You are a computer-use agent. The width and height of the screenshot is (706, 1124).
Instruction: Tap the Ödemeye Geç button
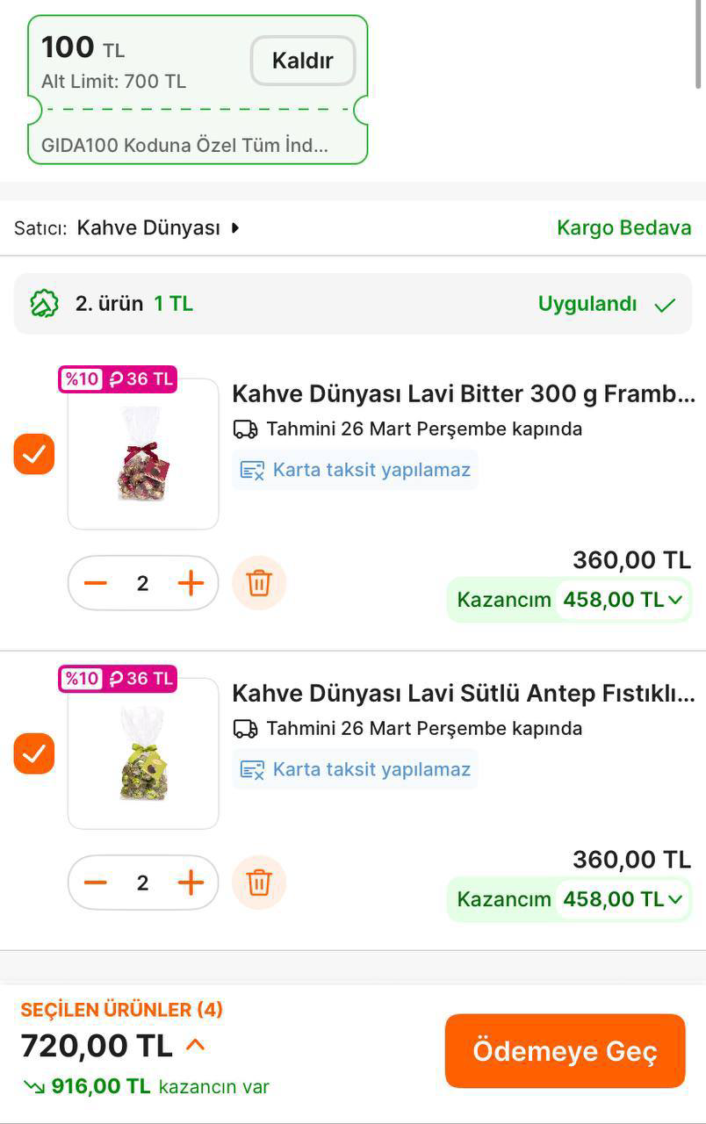click(x=565, y=1051)
